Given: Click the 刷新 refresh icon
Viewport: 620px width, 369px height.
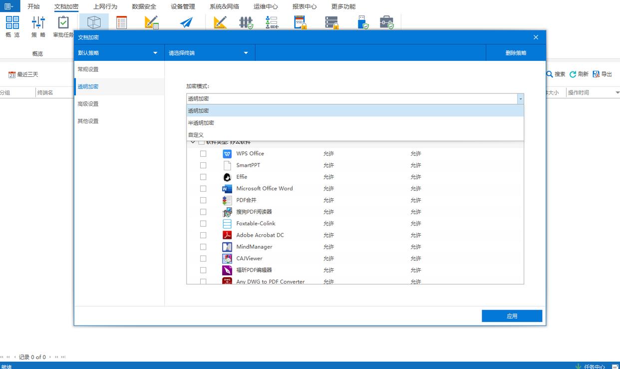Looking at the screenshot, I should [x=573, y=74].
